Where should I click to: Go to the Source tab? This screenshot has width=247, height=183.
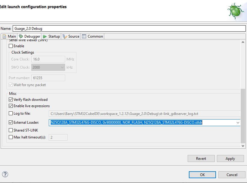point(71,36)
